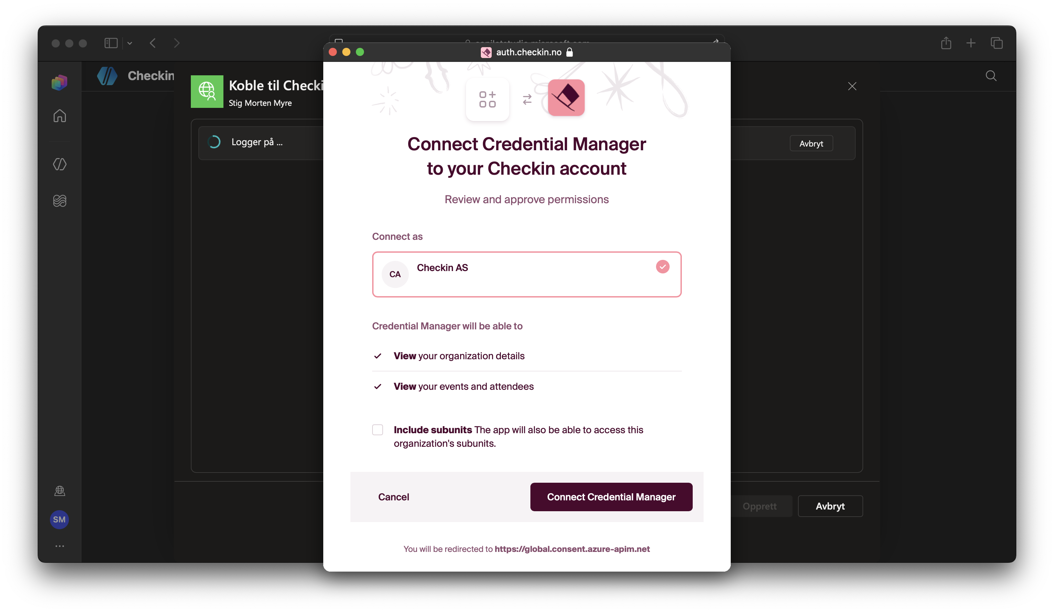Select the Checkin AS organization card
The image size is (1054, 614).
(x=527, y=274)
